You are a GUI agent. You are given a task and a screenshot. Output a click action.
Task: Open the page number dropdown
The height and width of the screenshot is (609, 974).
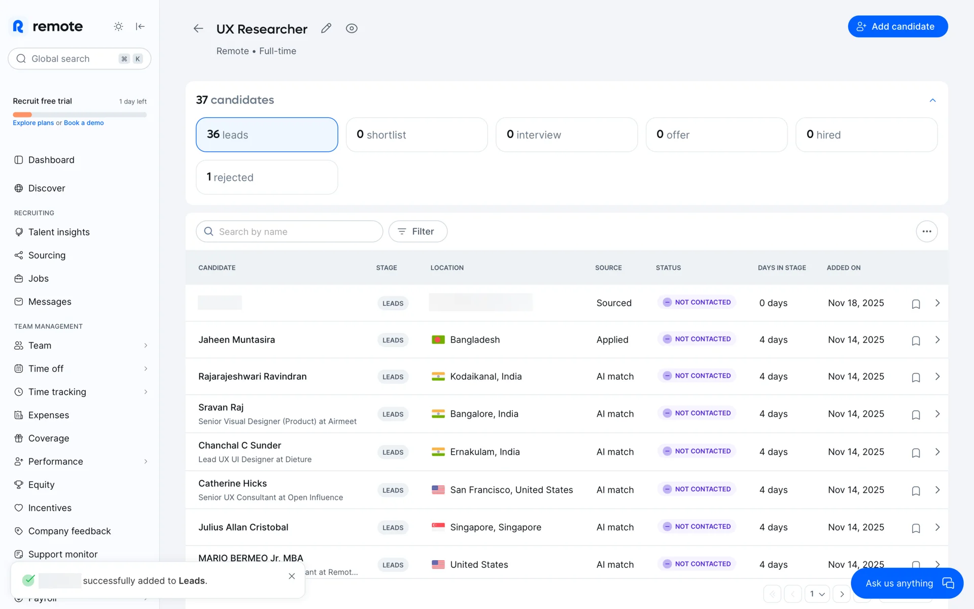click(817, 594)
